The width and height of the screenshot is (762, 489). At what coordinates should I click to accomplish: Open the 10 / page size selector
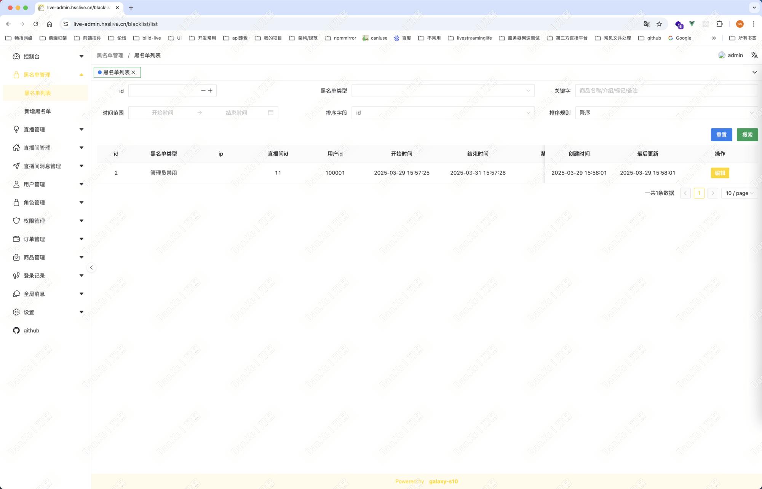coord(739,193)
